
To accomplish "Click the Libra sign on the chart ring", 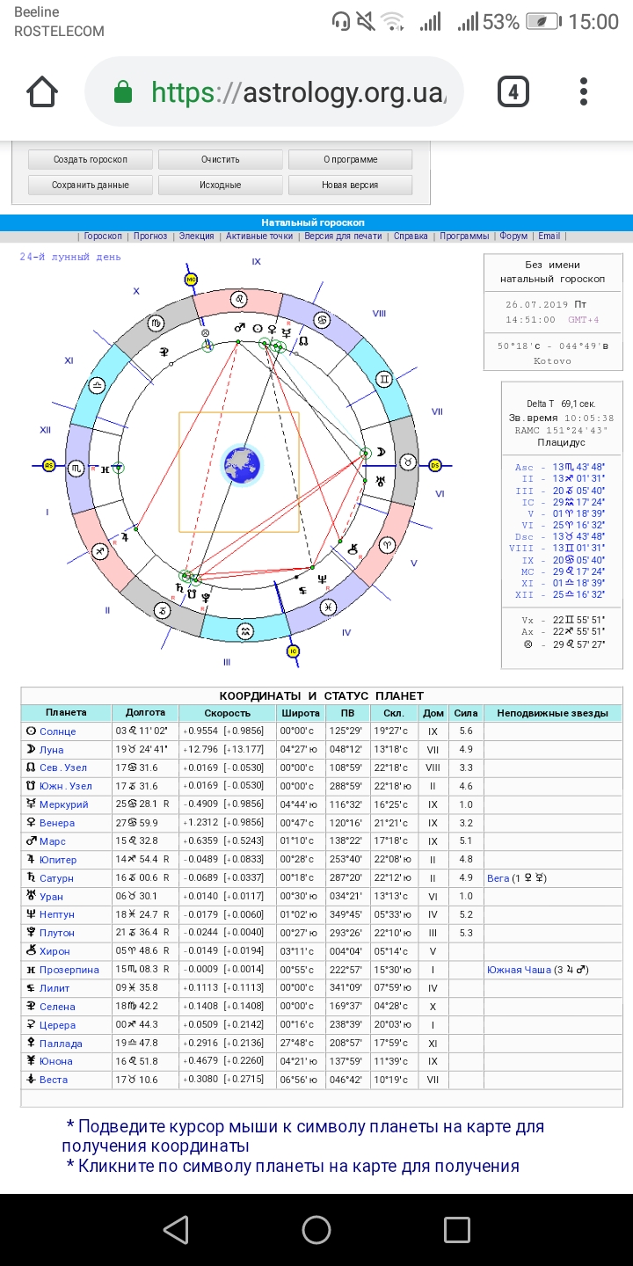I will click(97, 384).
